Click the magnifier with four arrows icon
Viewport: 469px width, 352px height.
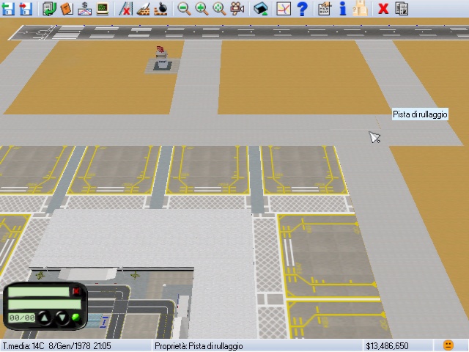[x=219, y=8]
